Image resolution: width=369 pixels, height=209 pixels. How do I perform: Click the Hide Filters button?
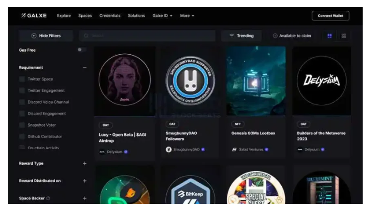click(x=46, y=36)
